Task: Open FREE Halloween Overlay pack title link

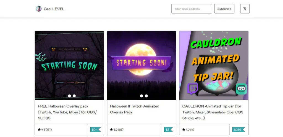Action: point(67,112)
